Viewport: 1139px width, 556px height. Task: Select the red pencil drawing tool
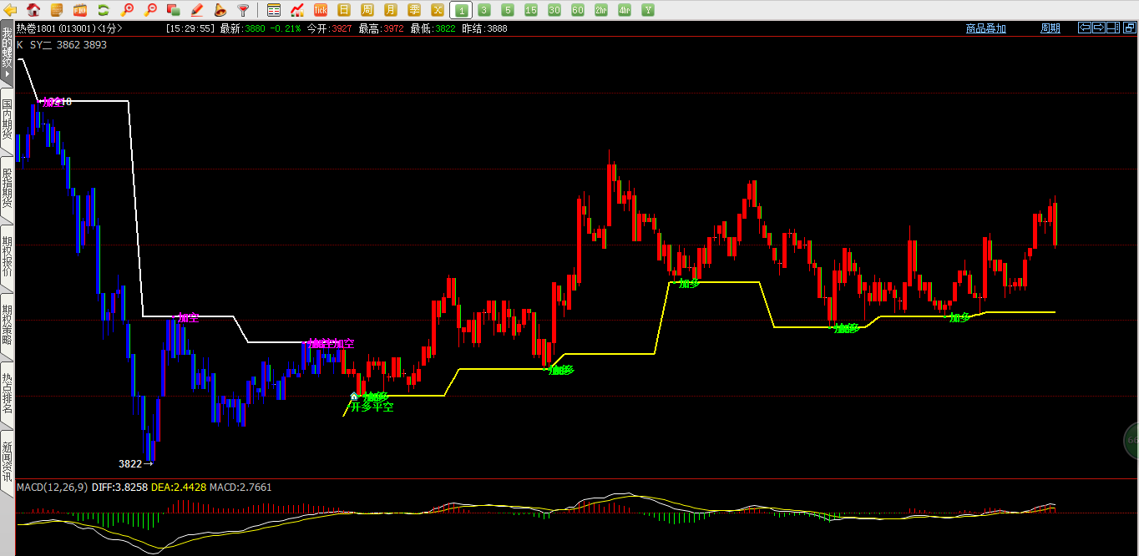(197, 10)
